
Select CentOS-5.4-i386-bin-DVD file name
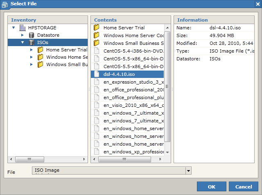(x=134, y=51)
